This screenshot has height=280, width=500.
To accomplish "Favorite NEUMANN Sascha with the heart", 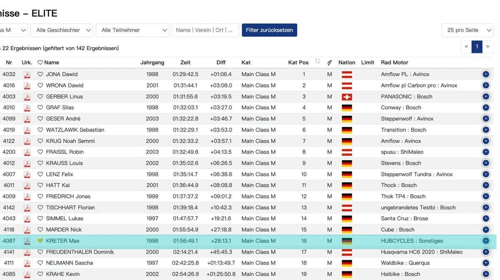I will pyautogui.click(x=40, y=263).
